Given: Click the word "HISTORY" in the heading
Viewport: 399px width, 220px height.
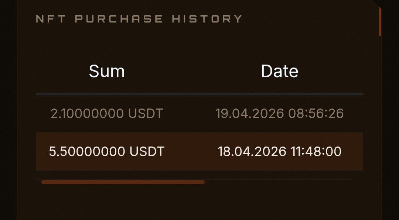Looking at the screenshot, I should [x=207, y=19].
